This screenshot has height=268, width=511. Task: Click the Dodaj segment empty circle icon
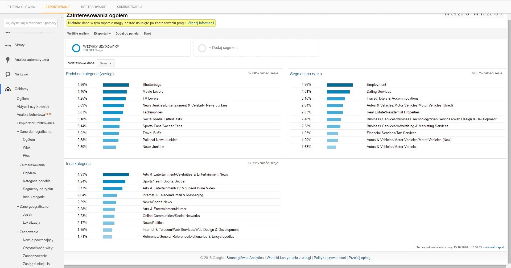(202, 48)
